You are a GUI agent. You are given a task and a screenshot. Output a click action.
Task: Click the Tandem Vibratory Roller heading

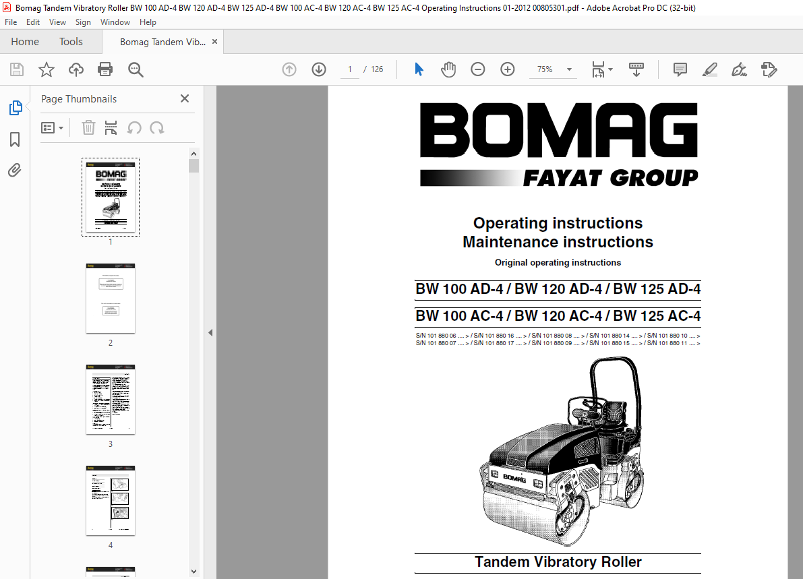point(558,561)
